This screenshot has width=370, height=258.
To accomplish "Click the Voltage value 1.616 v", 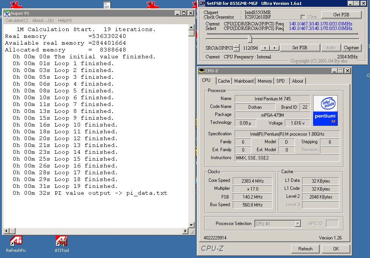I will pos(297,123).
